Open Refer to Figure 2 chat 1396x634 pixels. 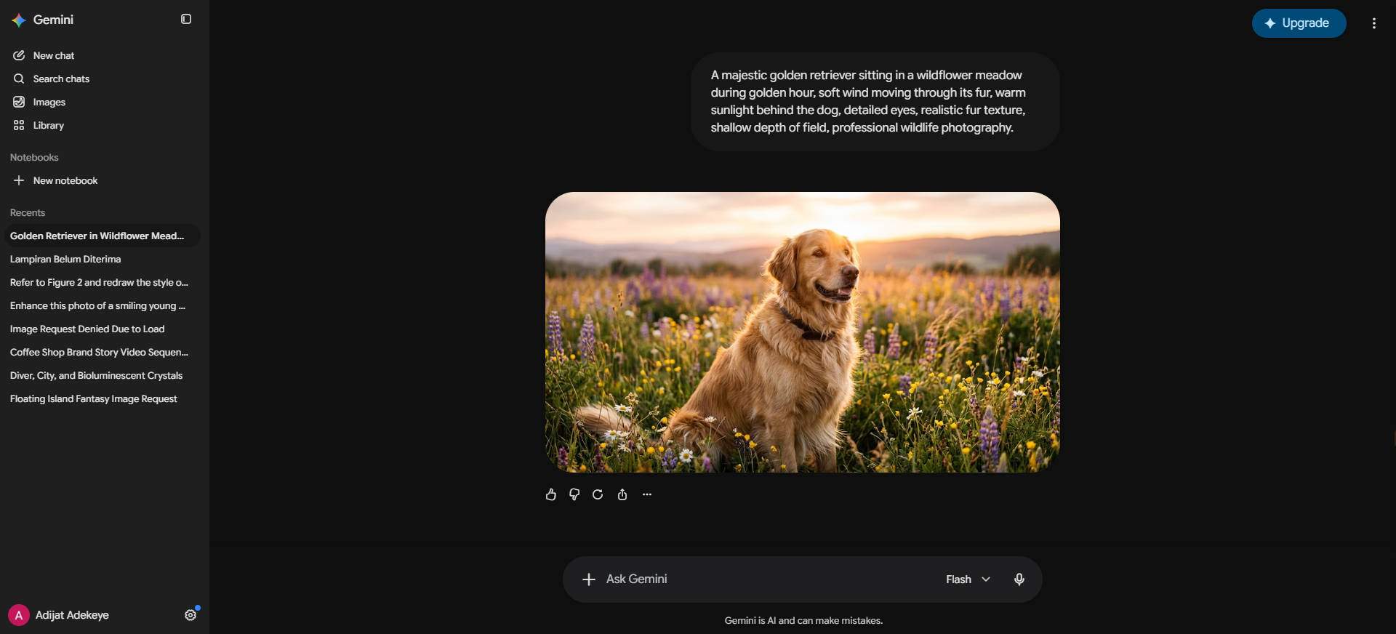[x=102, y=282]
